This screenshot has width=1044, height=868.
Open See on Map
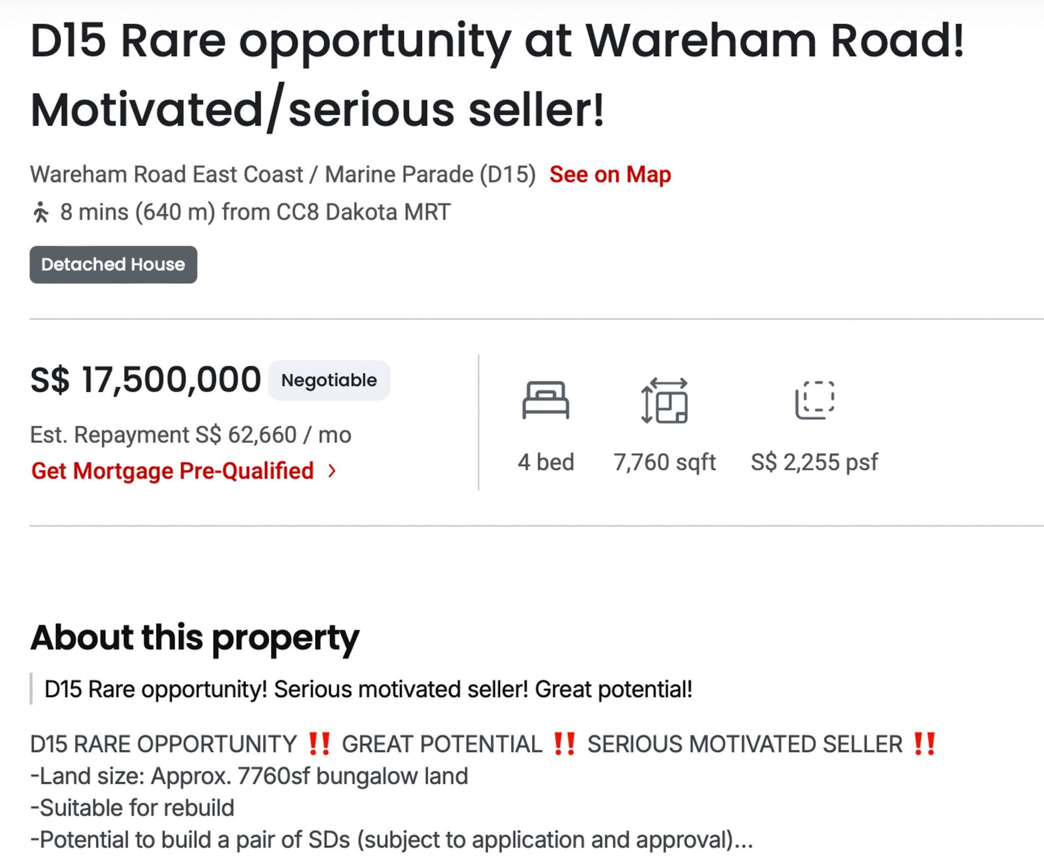(610, 174)
